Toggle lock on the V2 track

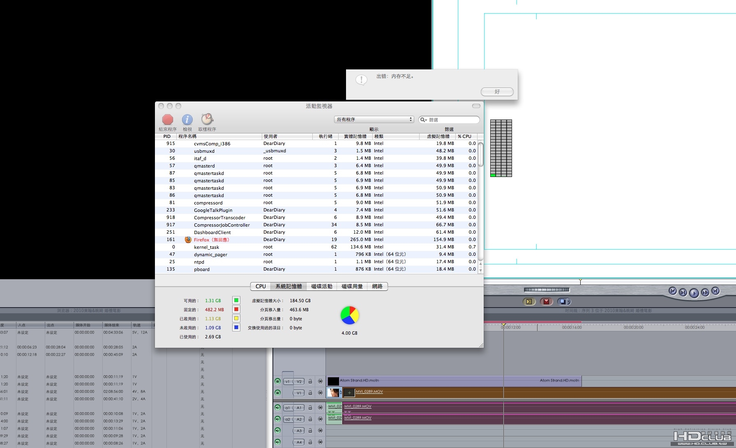pyautogui.click(x=310, y=381)
